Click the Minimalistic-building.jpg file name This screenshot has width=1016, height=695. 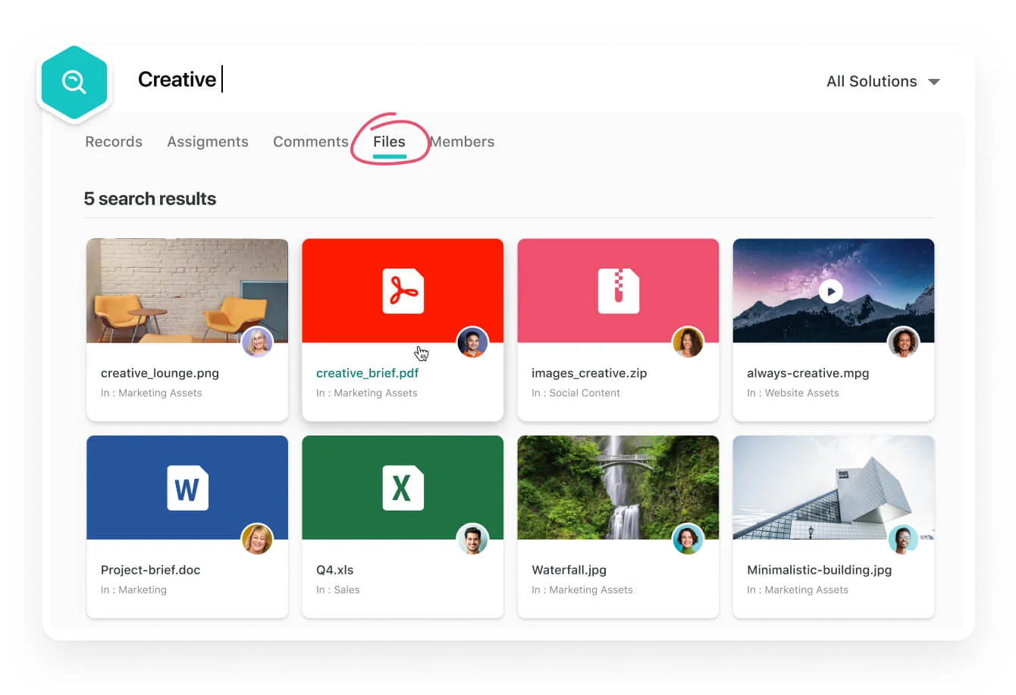820,570
